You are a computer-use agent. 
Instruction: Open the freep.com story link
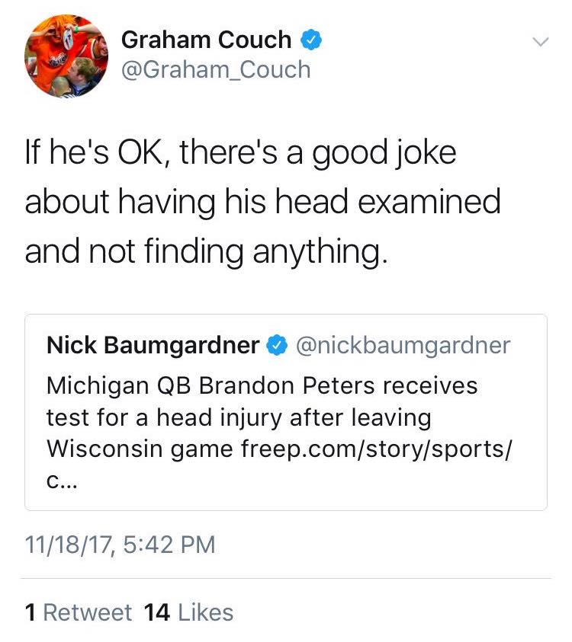tap(378, 449)
